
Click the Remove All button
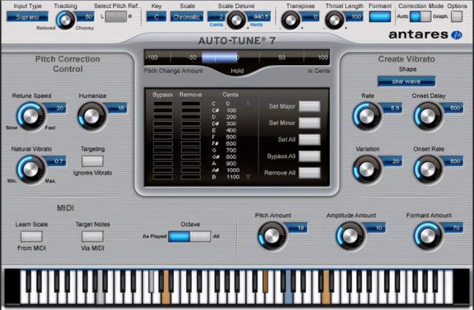310,172
